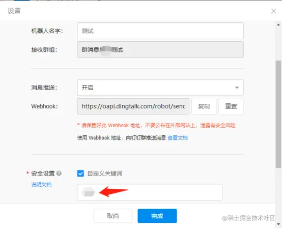The width and height of the screenshot is (282, 228).
Task: Click the red Webhook security warning text
Action: point(156,125)
